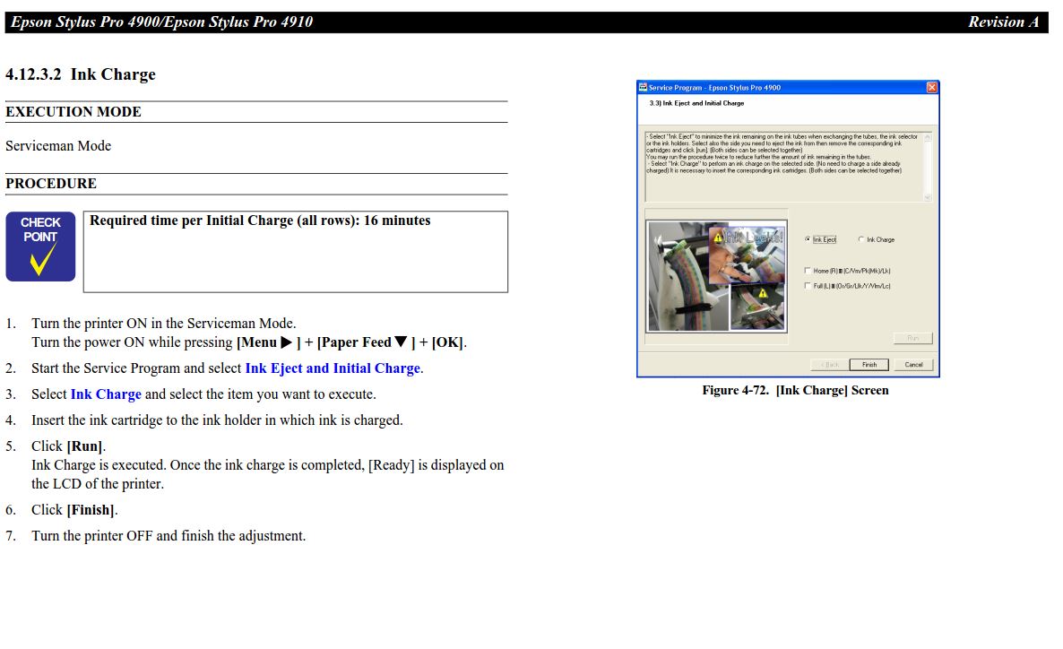Click the CHECK POINT checkmark icon

point(40,247)
